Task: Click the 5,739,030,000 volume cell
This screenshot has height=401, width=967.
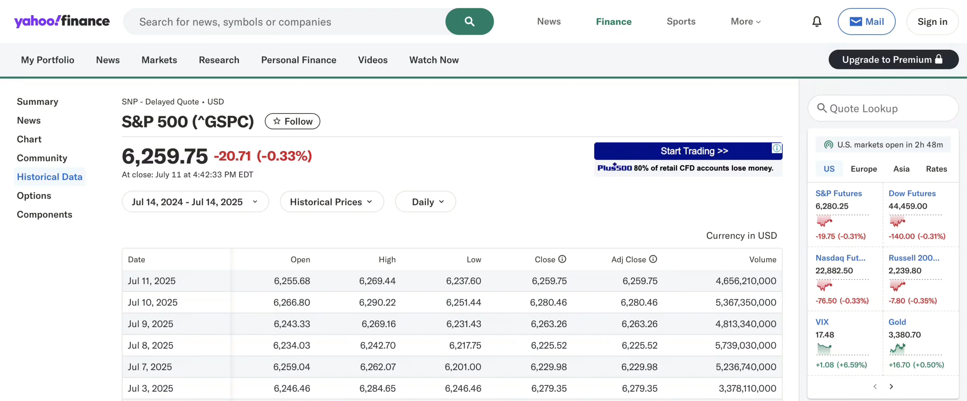Action: (746, 345)
